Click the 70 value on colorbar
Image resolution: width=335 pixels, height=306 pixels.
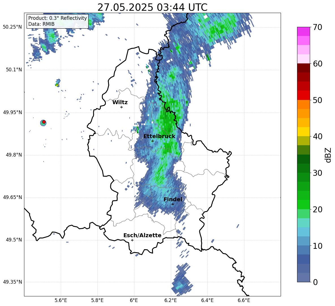[x=317, y=27]
